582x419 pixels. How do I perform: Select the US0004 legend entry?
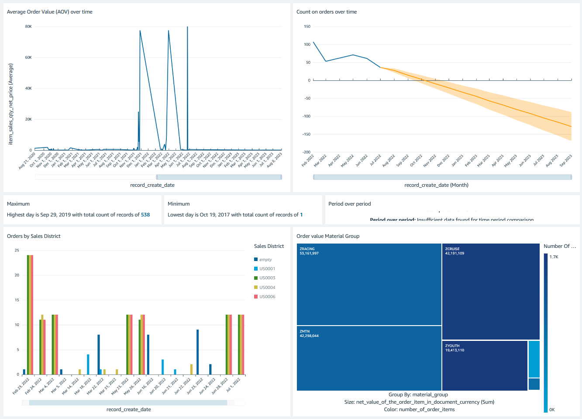coord(265,288)
